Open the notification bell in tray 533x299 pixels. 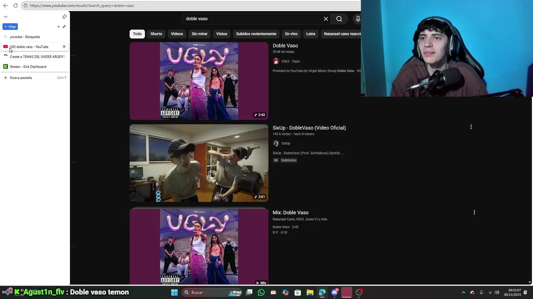tap(526, 292)
